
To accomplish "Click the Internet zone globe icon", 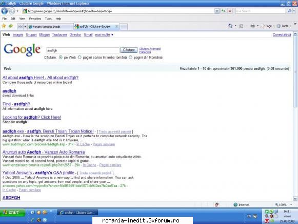I will [235, 205].
